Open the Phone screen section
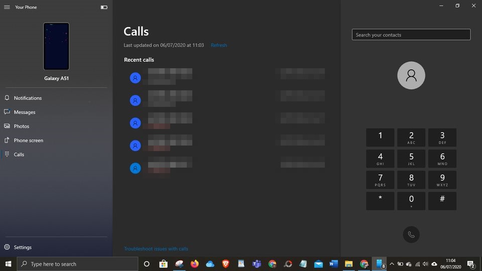The height and width of the screenshot is (271, 482). (29, 141)
